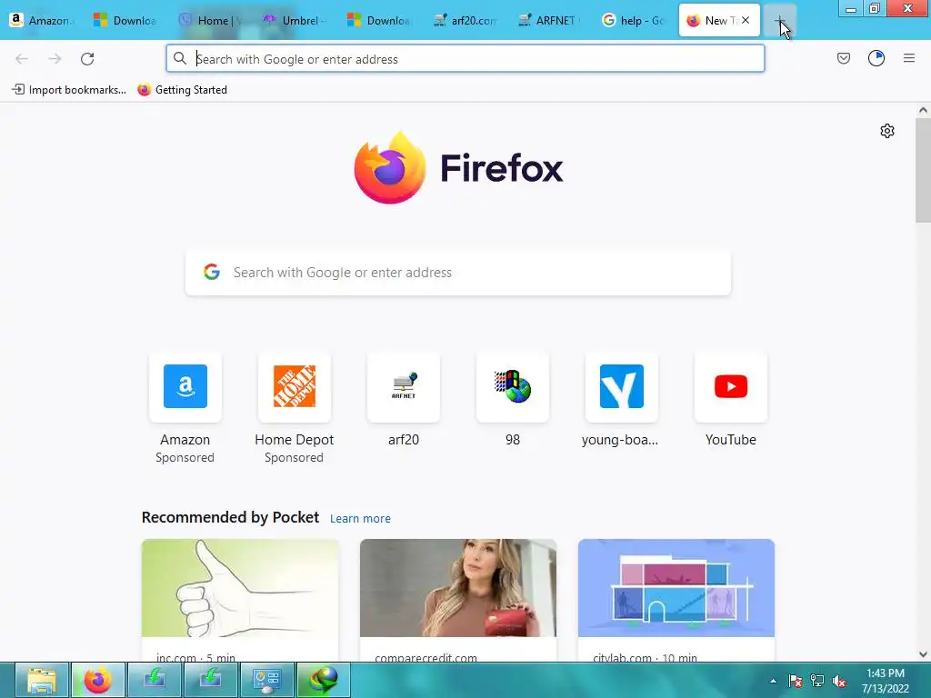This screenshot has width=931, height=698.
Task: Show hidden system tray icons
Action: point(773,681)
